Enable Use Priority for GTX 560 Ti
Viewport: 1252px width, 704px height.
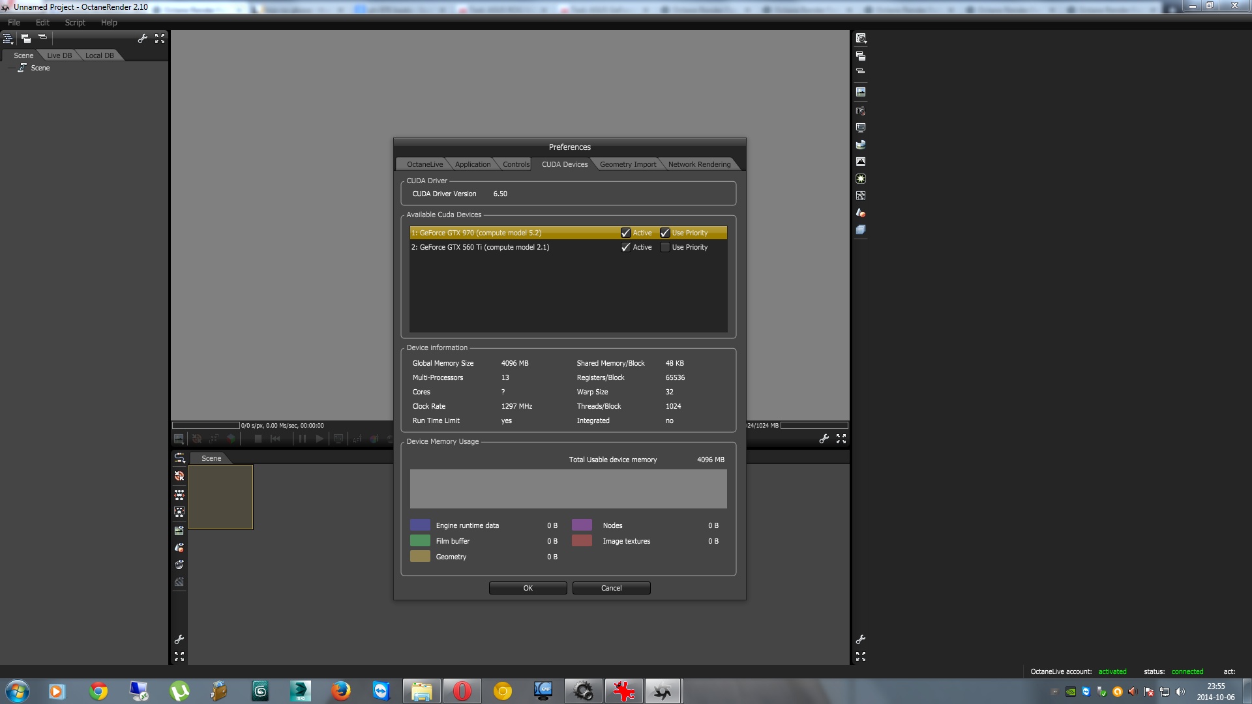[665, 247]
